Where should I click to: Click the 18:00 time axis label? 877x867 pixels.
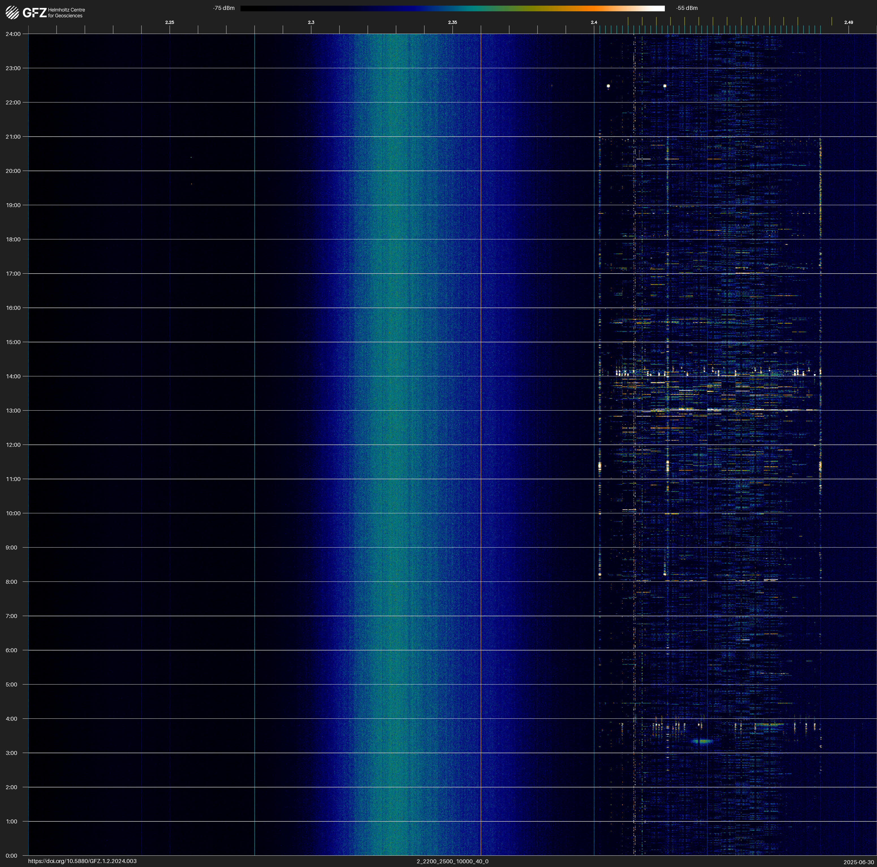(13, 239)
